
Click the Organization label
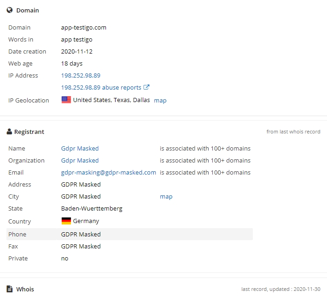click(27, 161)
